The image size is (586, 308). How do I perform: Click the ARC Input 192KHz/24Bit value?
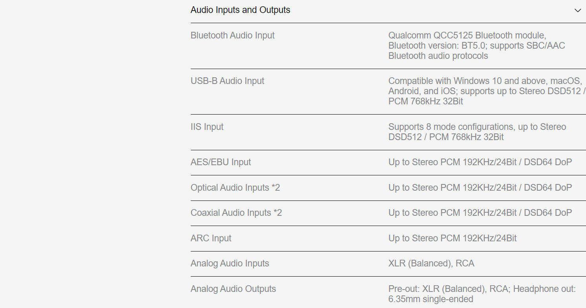coord(452,238)
